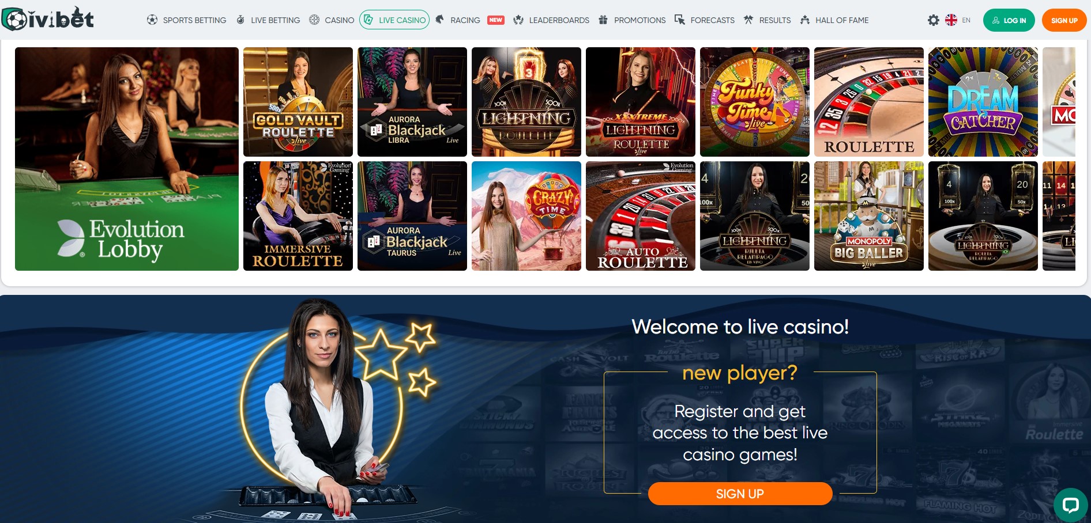Click the Sports Betting soccer ball icon

click(x=152, y=20)
